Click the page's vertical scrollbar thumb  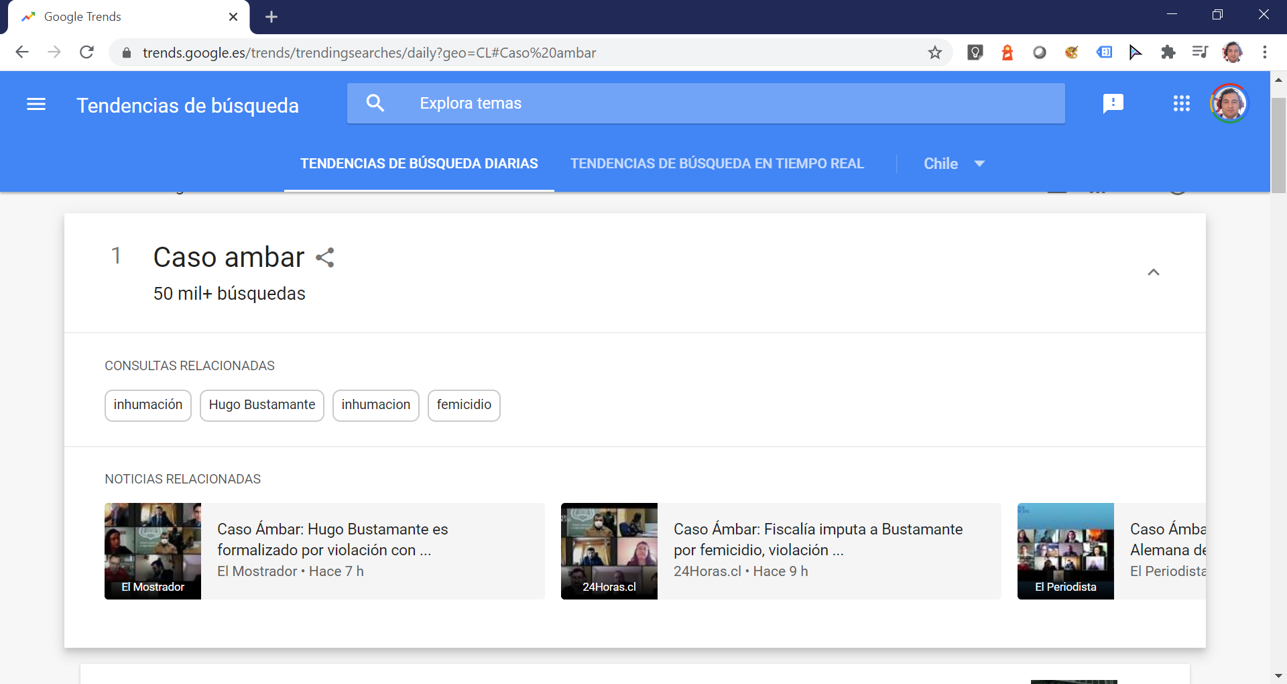click(1278, 144)
